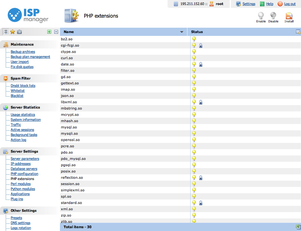The width and height of the screenshot is (301, 231).
Task: Export list using bottom-right Excel icon
Action: (x=298, y=227)
